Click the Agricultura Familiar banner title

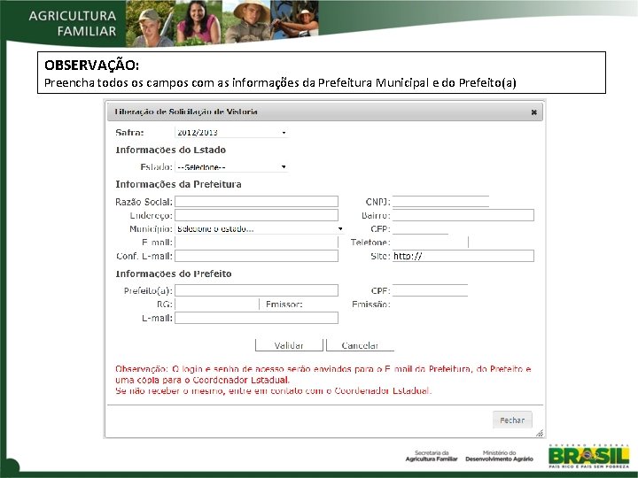(73, 23)
